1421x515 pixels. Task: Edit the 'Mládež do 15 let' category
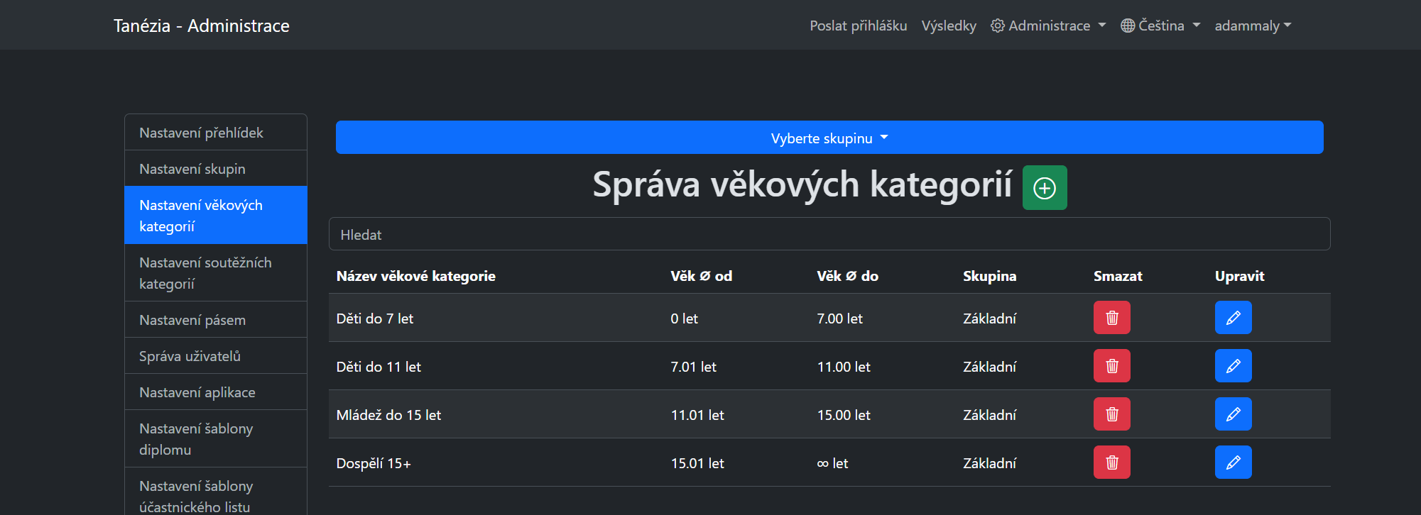(1233, 414)
